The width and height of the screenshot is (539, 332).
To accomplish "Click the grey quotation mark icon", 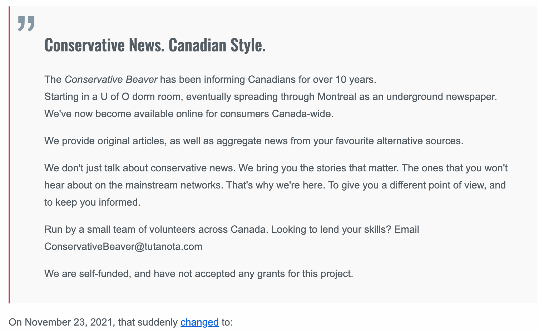I will 26,24.
